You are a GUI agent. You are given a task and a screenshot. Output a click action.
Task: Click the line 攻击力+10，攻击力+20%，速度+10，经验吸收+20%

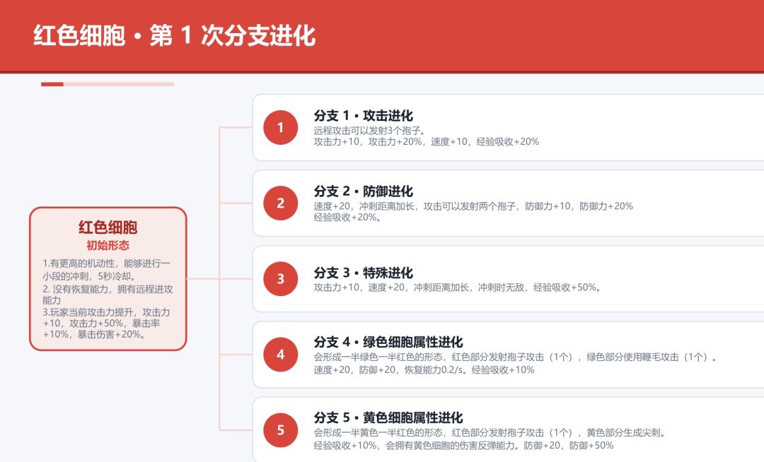click(x=427, y=141)
